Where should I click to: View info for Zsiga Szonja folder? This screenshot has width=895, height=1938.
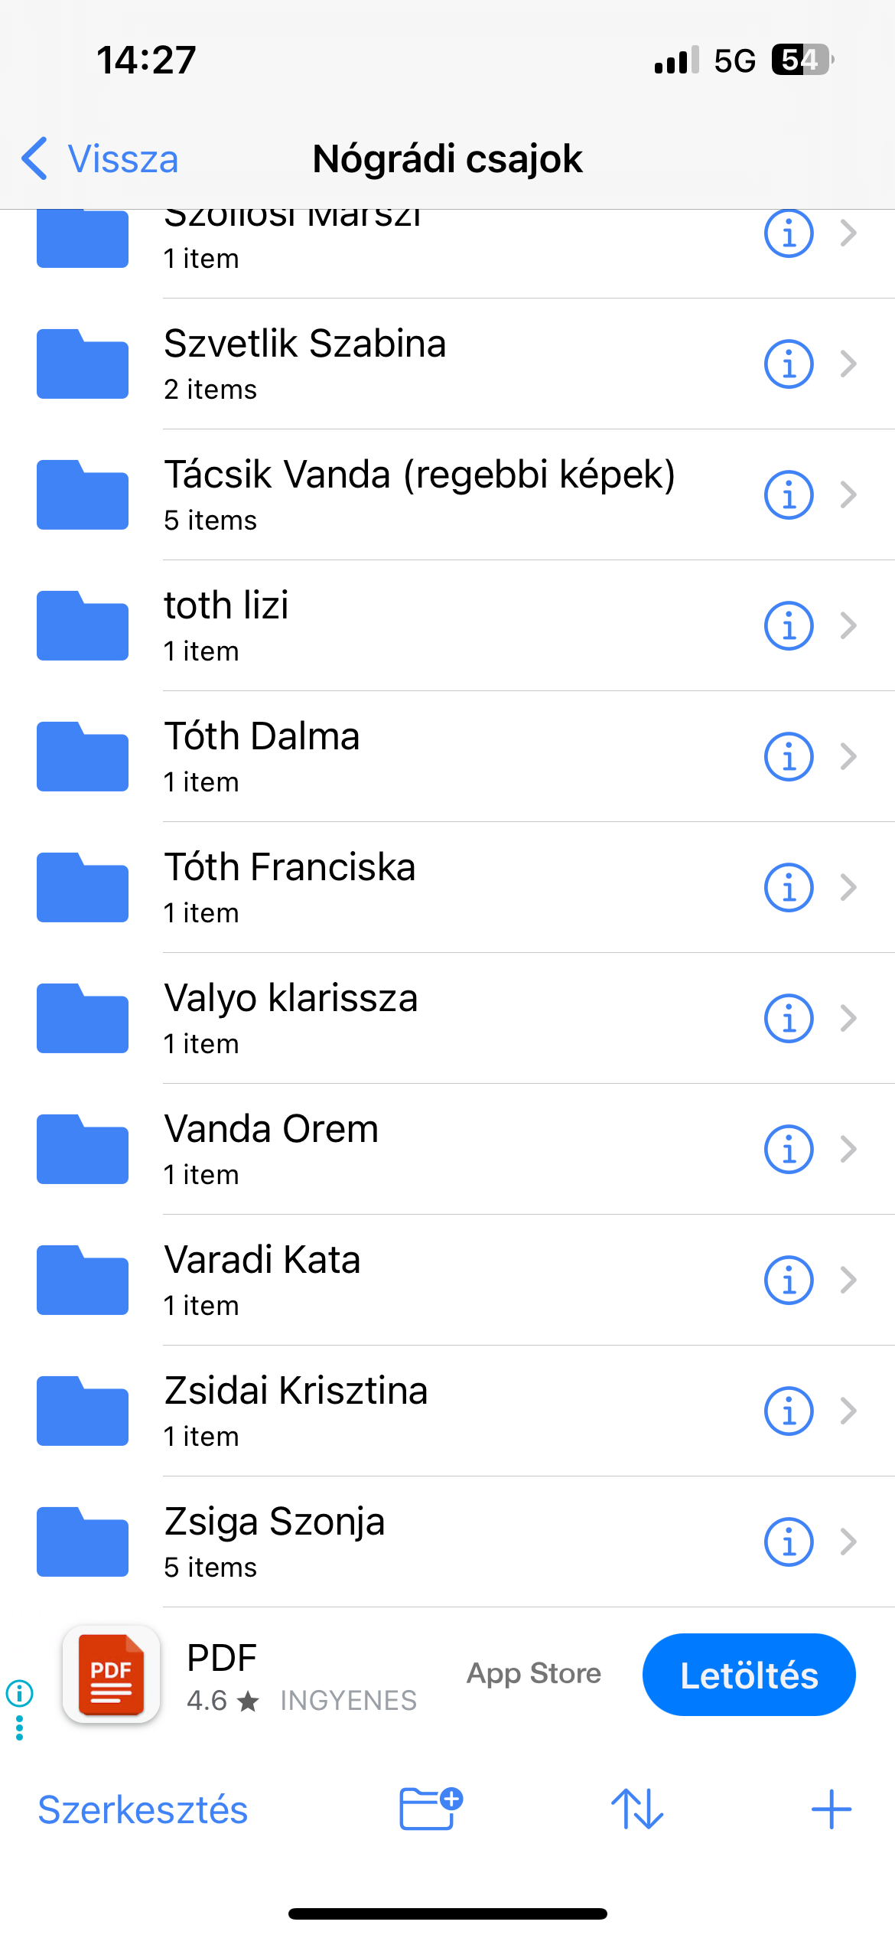pyautogui.click(x=788, y=1542)
